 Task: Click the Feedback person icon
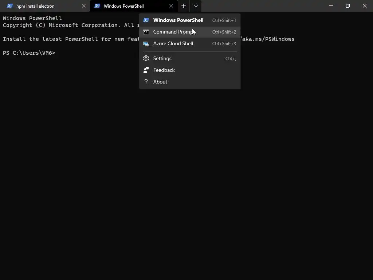click(x=146, y=70)
